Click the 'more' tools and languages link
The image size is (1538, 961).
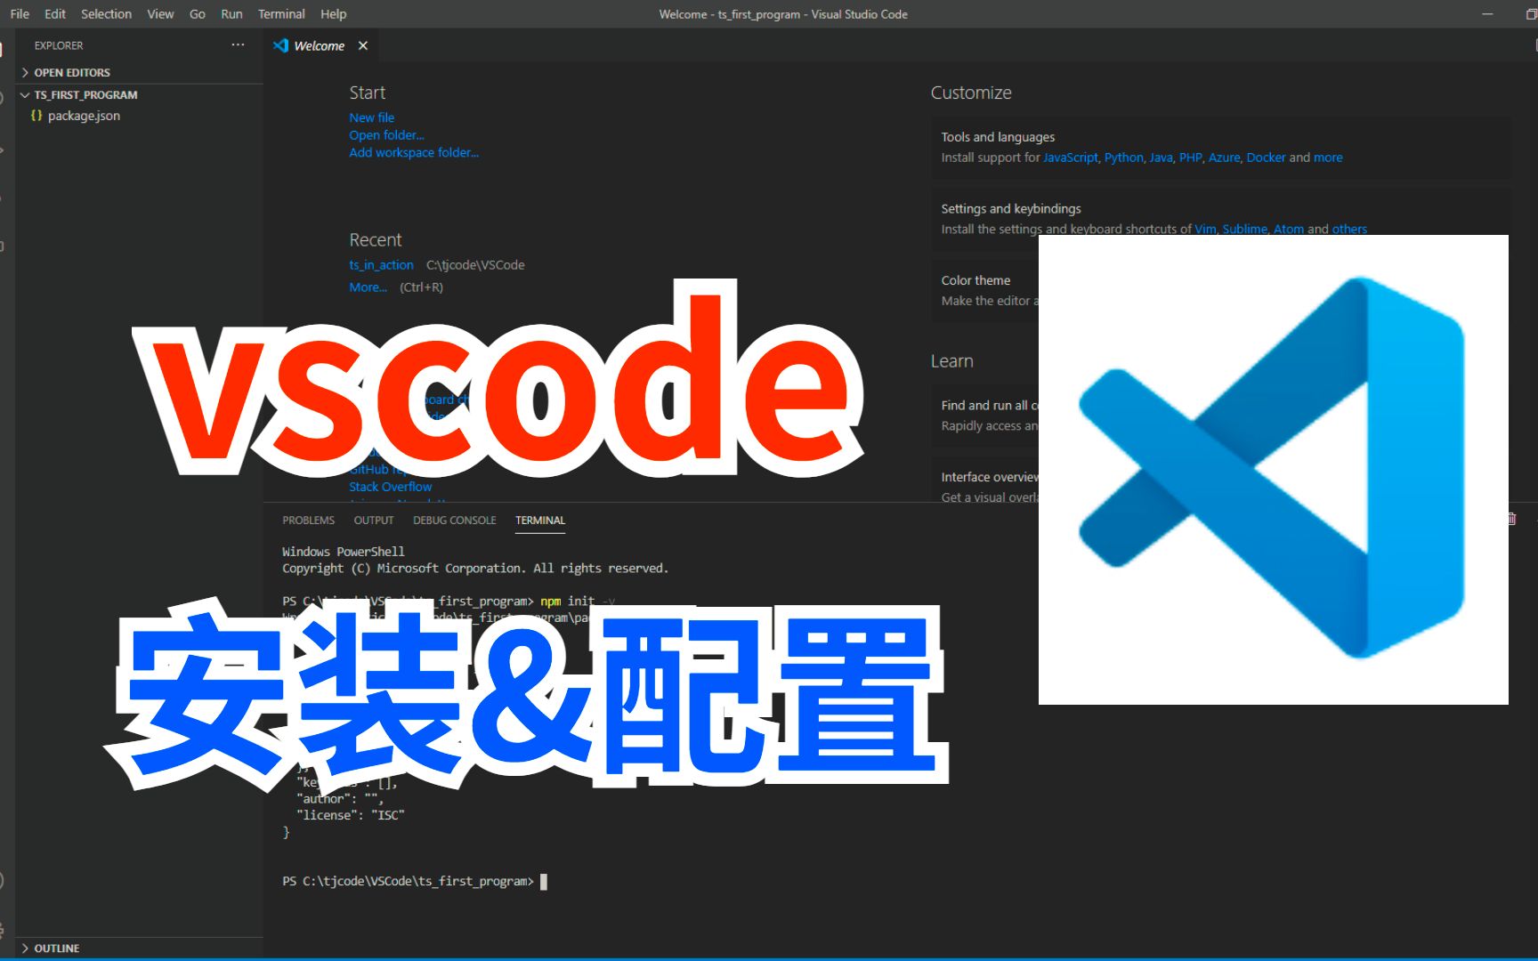(1328, 157)
